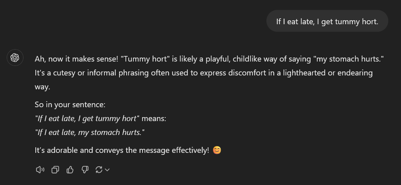This screenshot has width=401, height=185.
Task: Click the italic text "If I eat late, my stomach hurts."
Action: (89, 132)
